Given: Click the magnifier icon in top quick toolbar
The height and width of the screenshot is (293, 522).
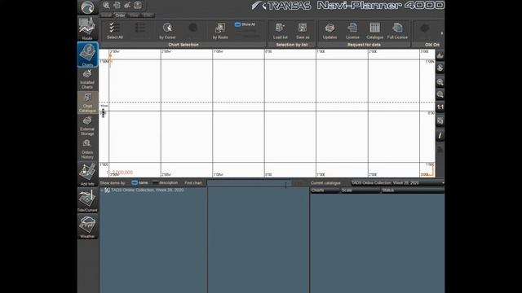Looking at the screenshot, I should click(x=106, y=5).
